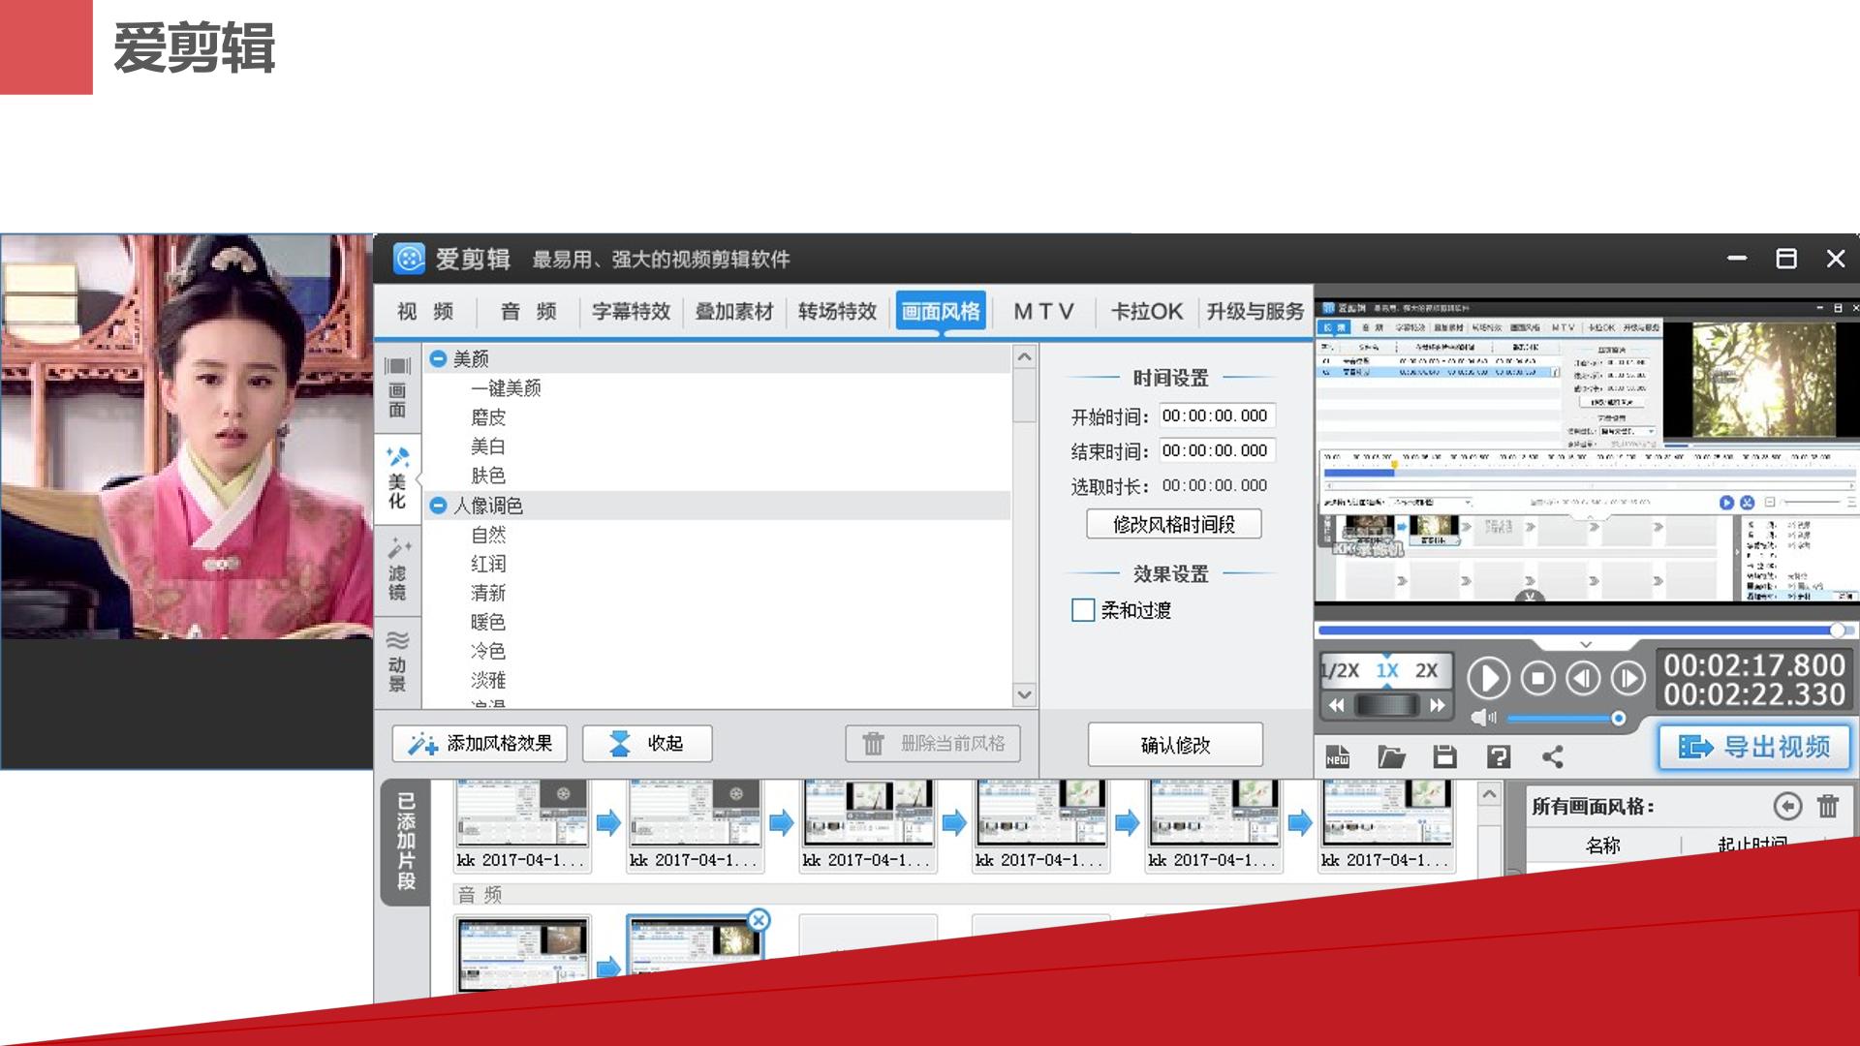The image size is (1860, 1046).
Task: Select the 淡雅 color style
Action: 488,680
